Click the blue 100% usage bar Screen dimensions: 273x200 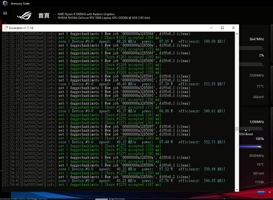point(251,147)
